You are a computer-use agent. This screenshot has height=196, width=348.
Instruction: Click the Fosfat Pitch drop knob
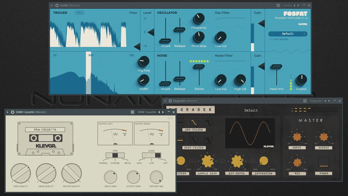199,37
